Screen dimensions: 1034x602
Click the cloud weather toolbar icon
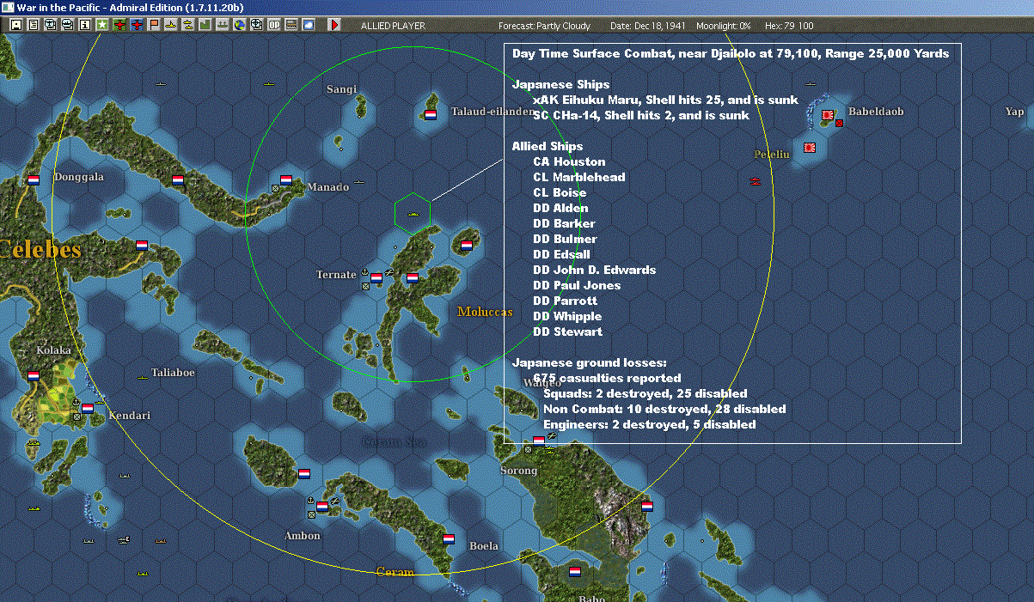[308, 25]
